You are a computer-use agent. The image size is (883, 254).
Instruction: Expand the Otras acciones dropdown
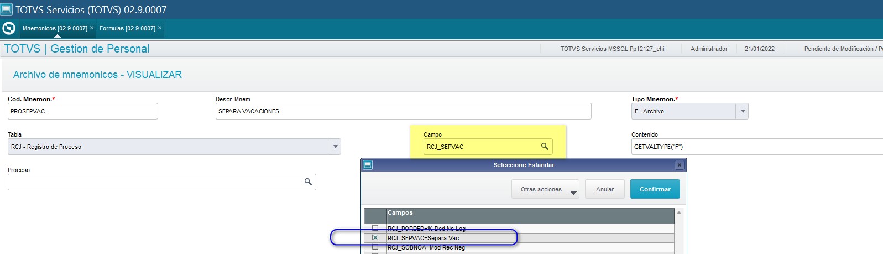(x=545, y=189)
